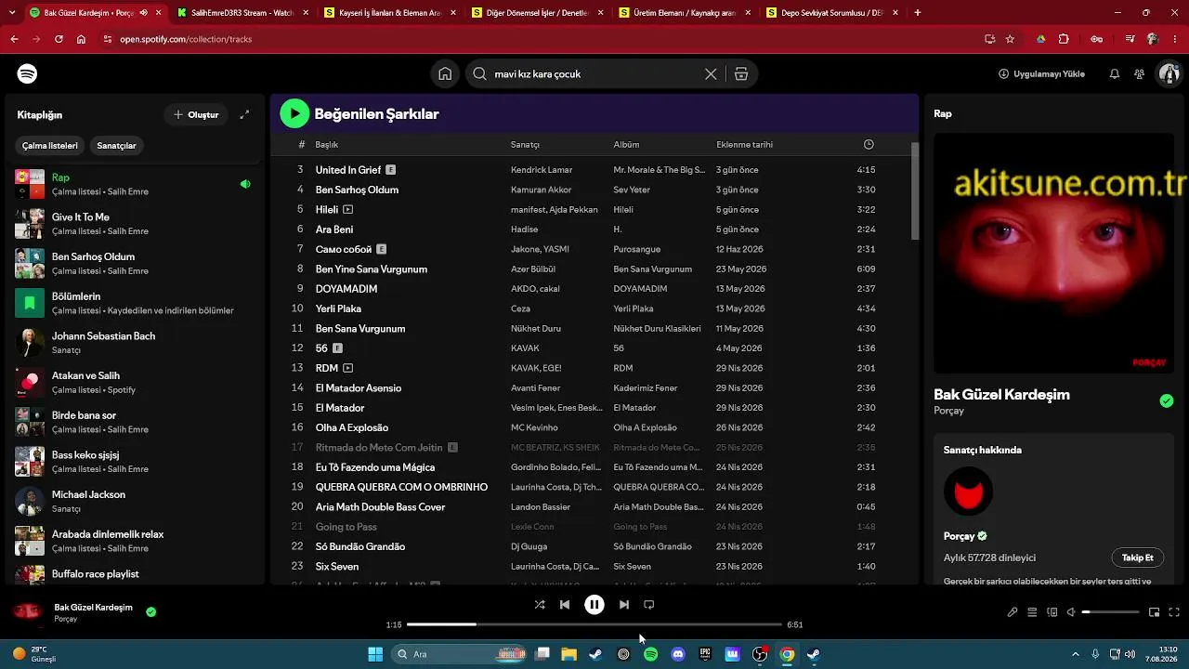Open Johann Sebastian Bach artist in library
The width and height of the screenshot is (1189, 669).
[135, 343]
